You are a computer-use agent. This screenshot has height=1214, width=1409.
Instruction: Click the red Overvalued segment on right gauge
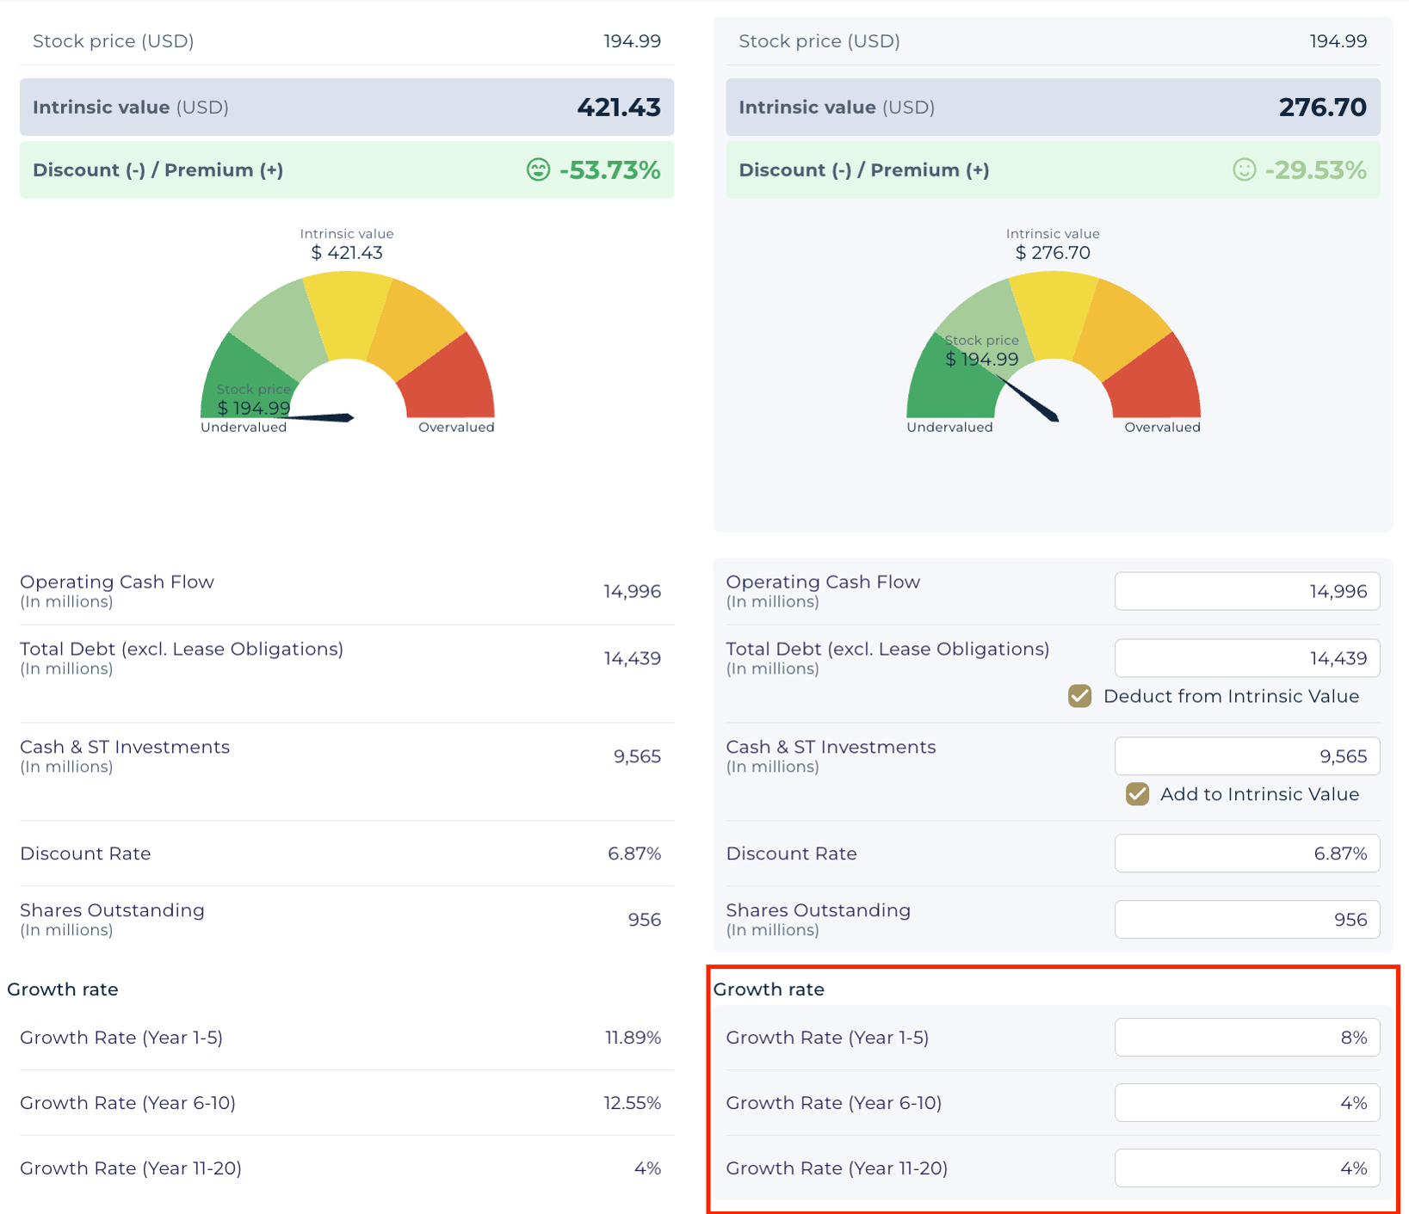coord(1158,383)
